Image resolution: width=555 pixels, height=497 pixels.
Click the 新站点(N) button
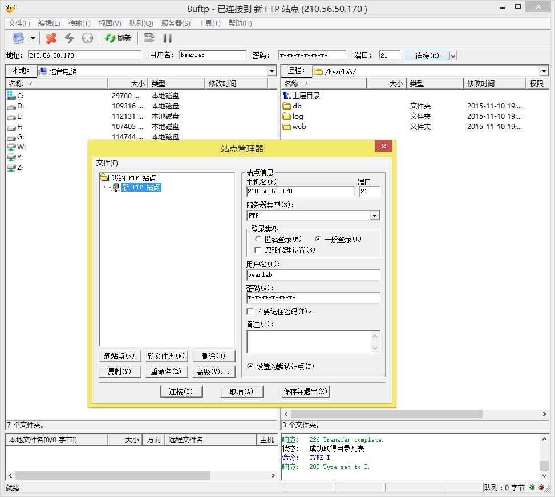[x=120, y=356]
